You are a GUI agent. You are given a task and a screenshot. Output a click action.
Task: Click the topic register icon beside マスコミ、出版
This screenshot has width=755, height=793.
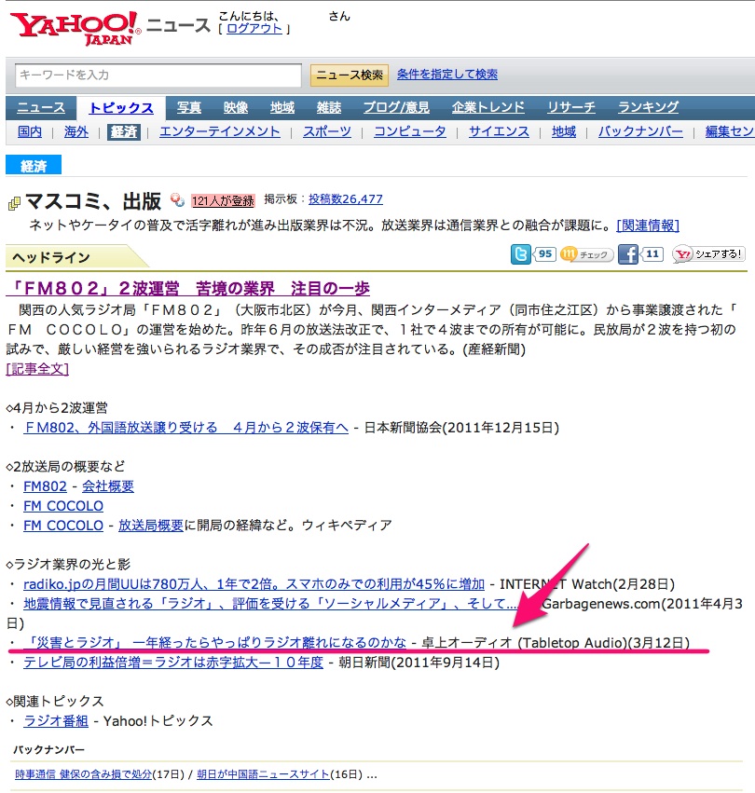tap(177, 200)
